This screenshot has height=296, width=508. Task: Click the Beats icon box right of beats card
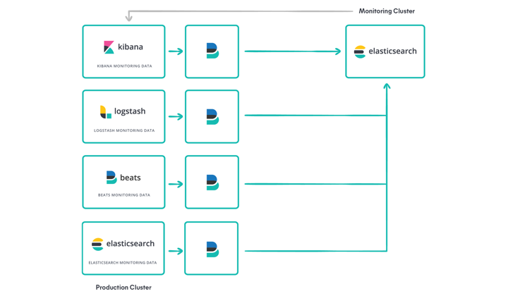coord(212,182)
